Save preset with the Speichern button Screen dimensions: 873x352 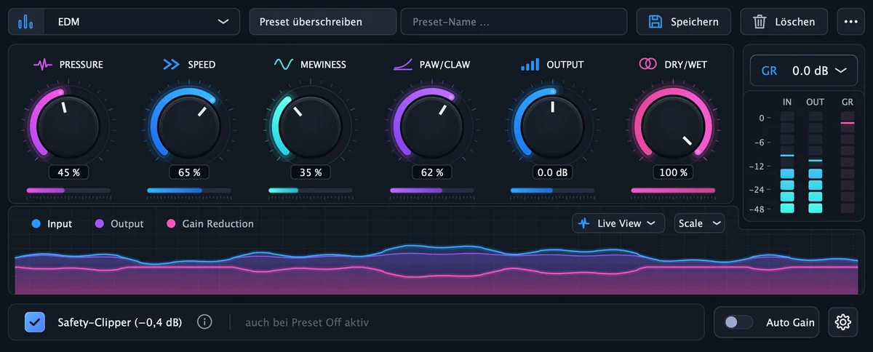[683, 22]
